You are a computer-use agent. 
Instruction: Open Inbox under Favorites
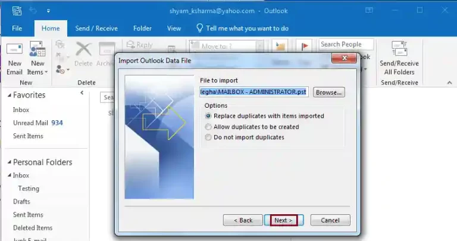(x=21, y=110)
